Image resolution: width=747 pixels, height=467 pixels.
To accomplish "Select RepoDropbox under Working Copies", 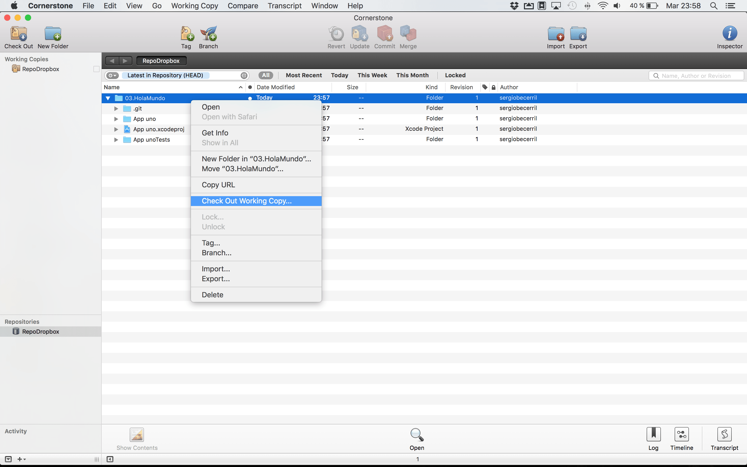I will pos(51,69).
